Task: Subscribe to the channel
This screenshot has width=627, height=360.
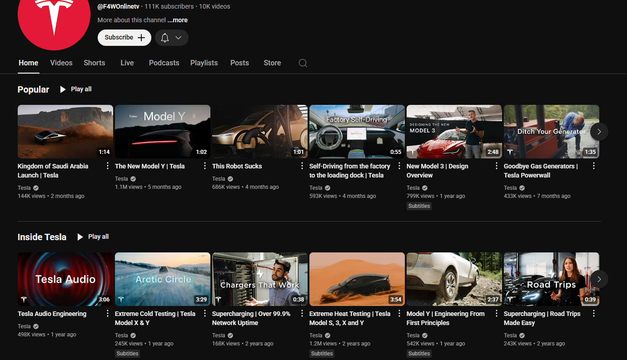Action: (124, 38)
